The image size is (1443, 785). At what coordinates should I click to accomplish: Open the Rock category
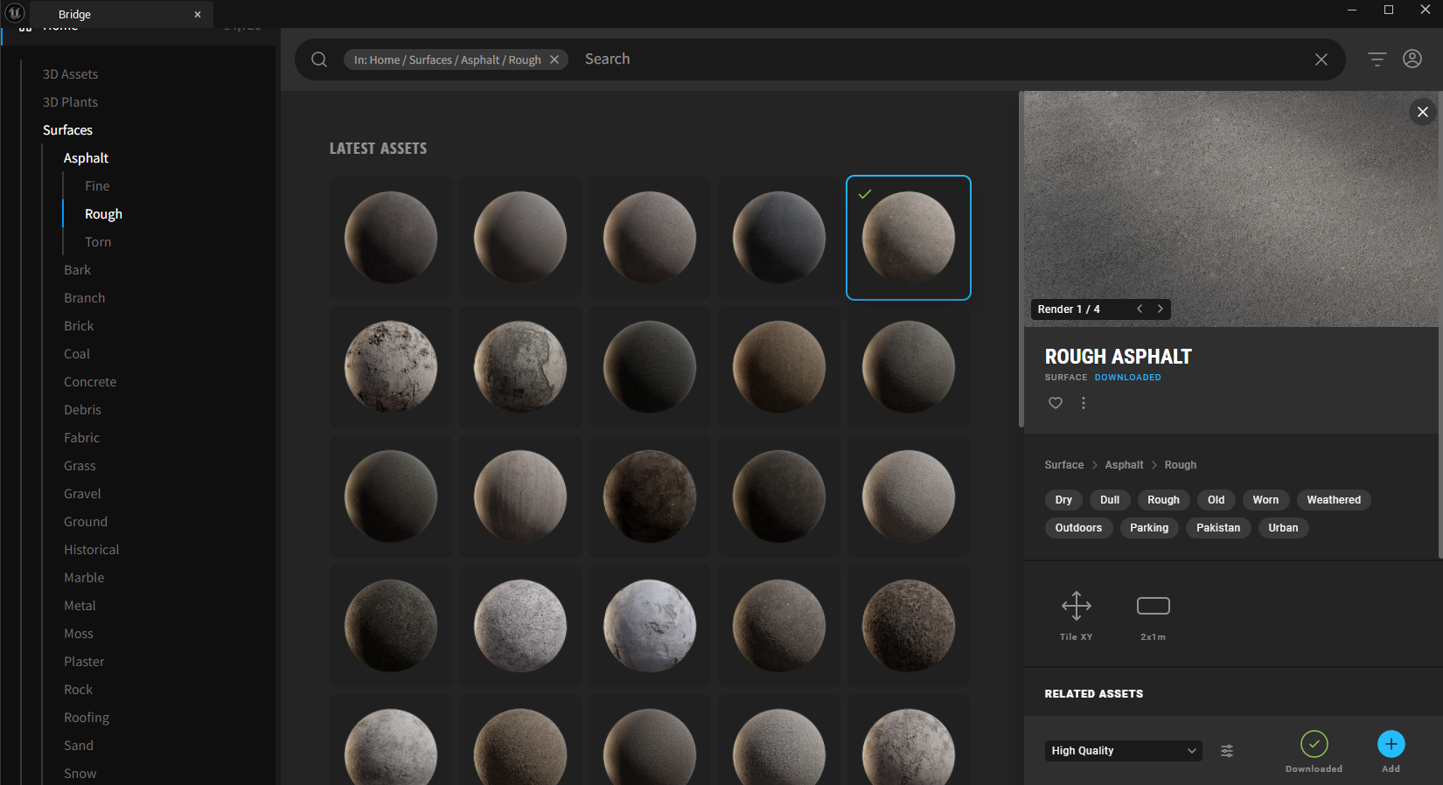coord(79,690)
